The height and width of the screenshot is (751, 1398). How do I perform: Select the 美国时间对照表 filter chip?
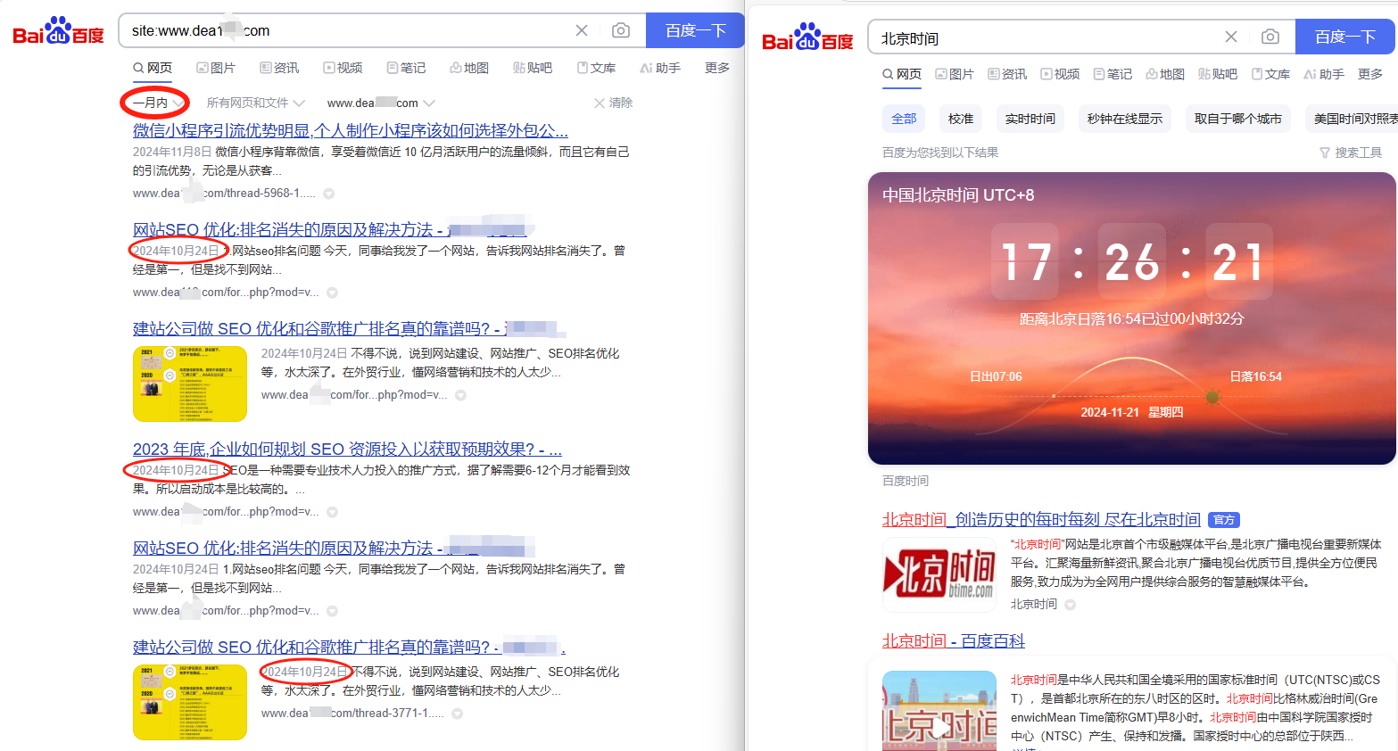[1352, 119]
